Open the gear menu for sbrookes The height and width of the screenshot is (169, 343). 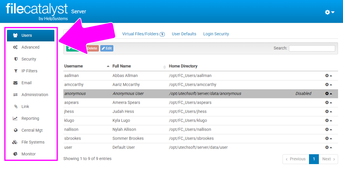tap(328, 138)
